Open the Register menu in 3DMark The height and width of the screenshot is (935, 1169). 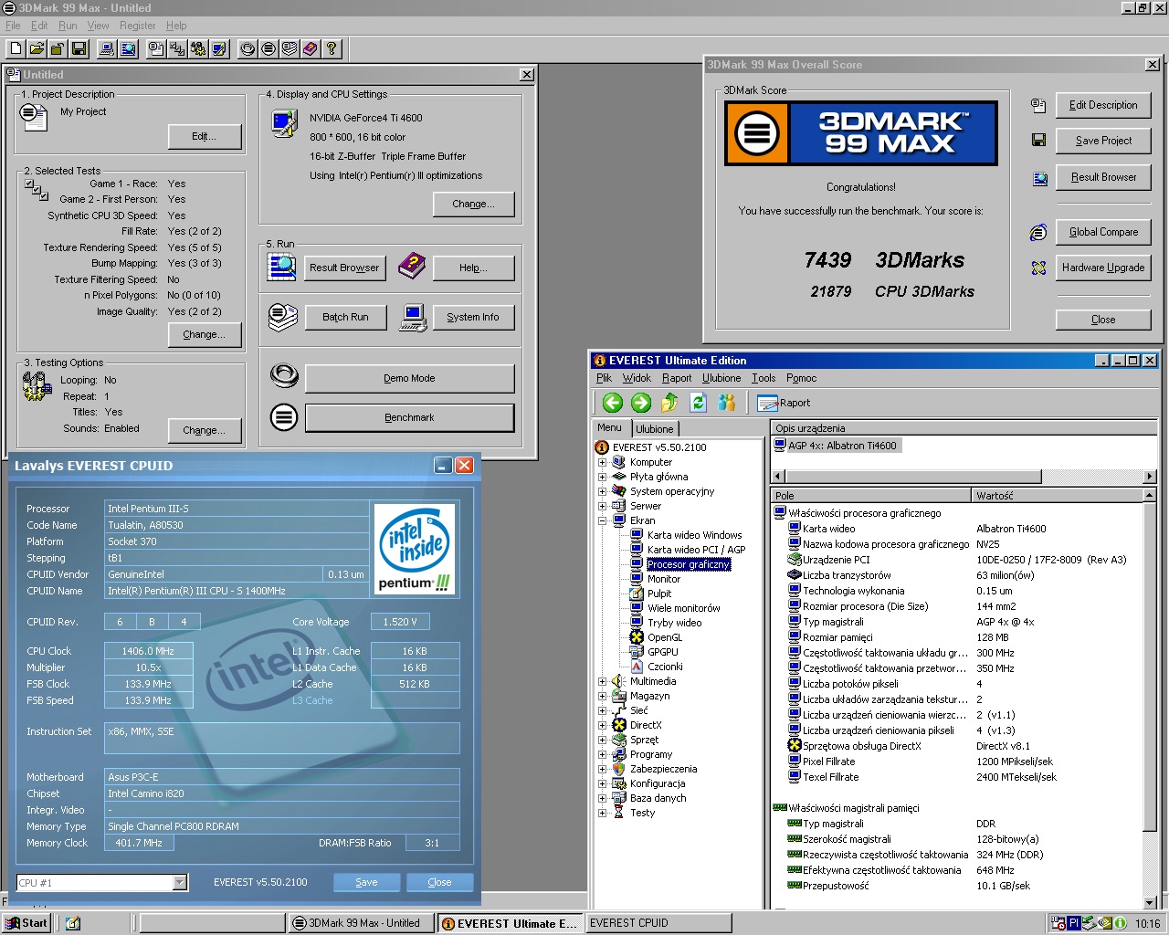pyautogui.click(x=138, y=26)
